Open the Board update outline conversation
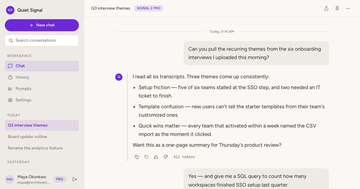 point(42,137)
